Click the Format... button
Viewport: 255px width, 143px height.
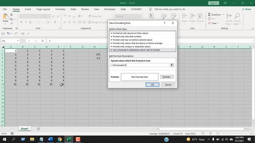point(167,77)
